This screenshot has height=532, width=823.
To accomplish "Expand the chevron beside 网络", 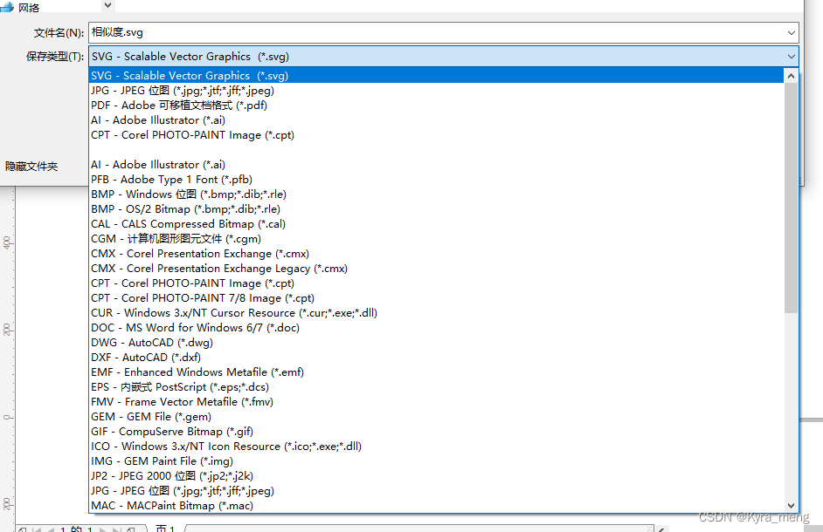I will pos(107,5).
